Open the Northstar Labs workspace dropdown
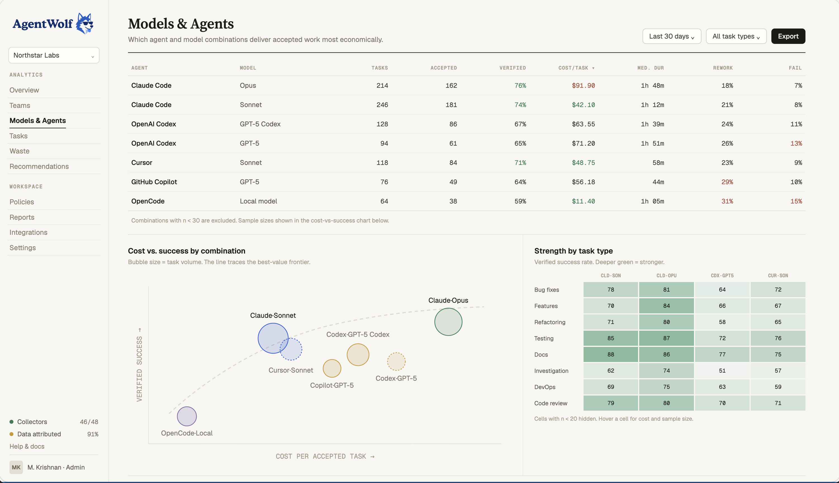839x483 pixels. pyautogui.click(x=54, y=55)
